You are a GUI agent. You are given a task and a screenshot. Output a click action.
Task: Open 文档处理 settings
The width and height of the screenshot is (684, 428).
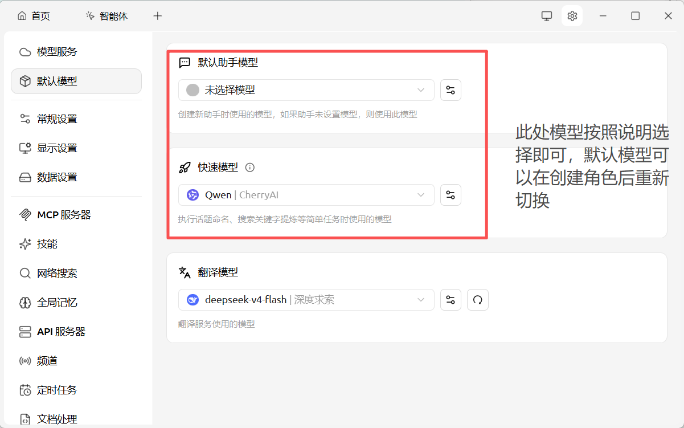click(76, 419)
